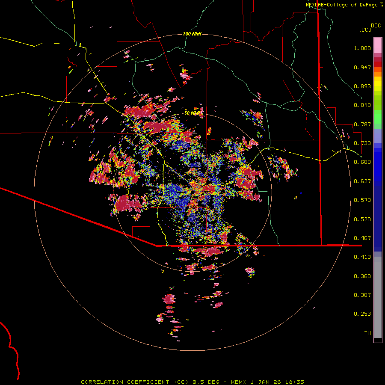Click the DCC [CC] legend title

[x=370, y=27]
